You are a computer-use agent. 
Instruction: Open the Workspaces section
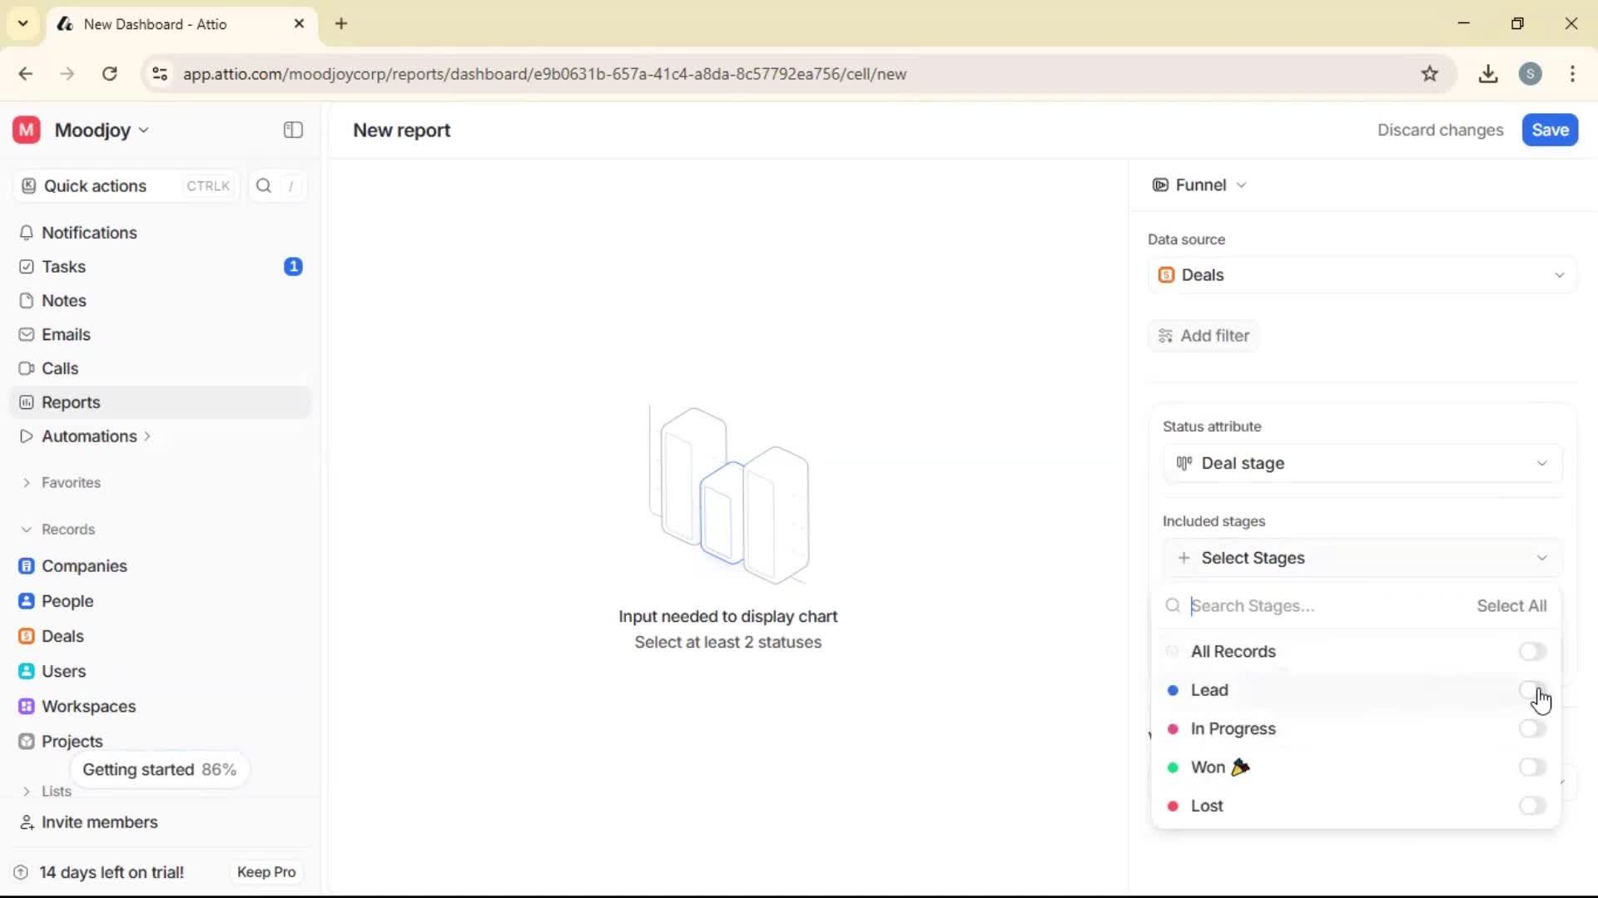[89, 706]
